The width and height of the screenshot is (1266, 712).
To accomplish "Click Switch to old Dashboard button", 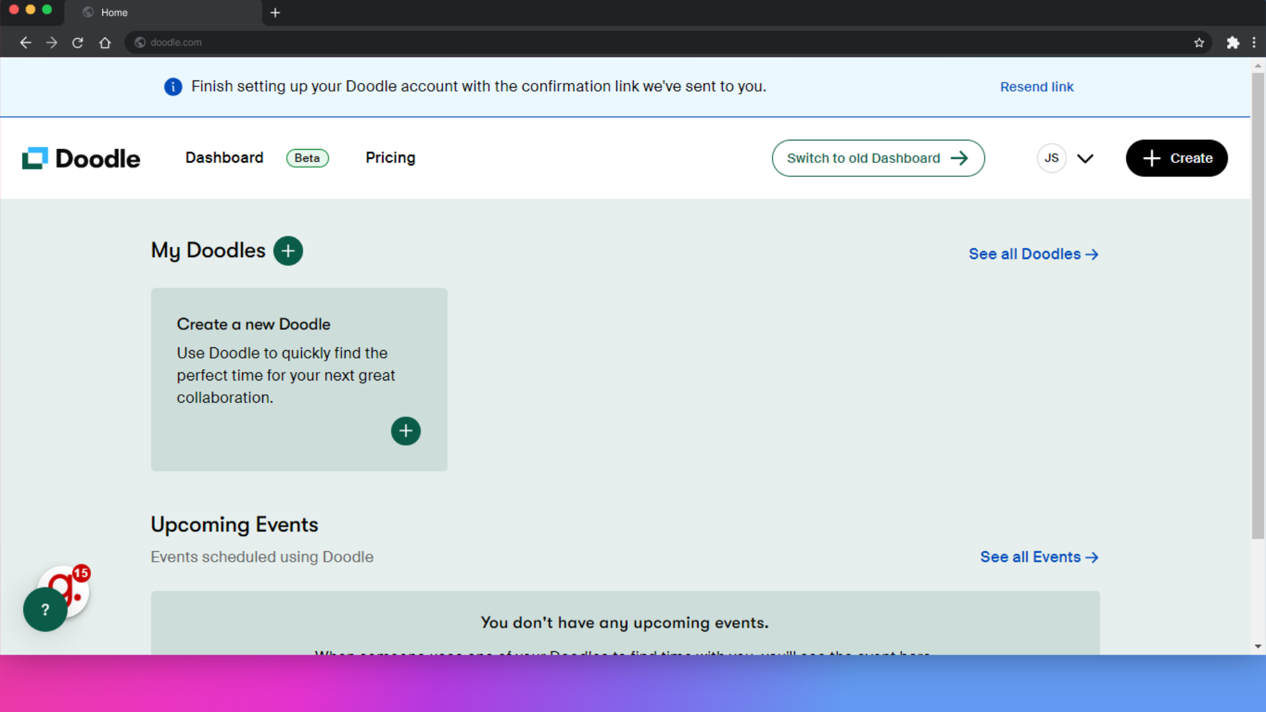I will tap(878, 158).
